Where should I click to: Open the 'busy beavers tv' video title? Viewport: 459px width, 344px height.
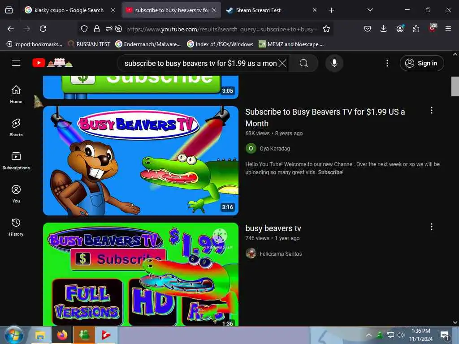click(273, 228)
